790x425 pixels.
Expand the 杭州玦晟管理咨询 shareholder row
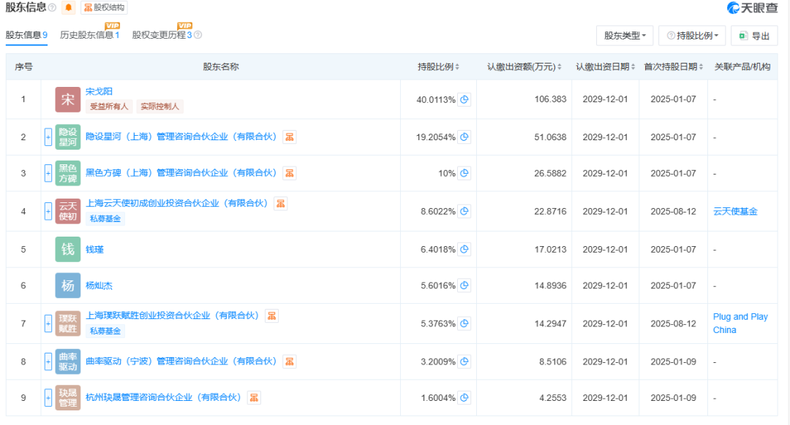click(48, 398)
